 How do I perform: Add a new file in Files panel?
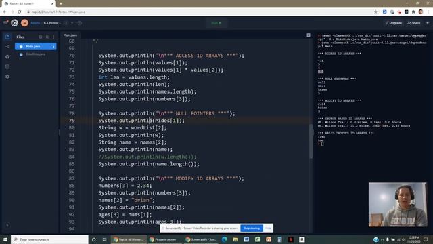[x=41, y=37]
